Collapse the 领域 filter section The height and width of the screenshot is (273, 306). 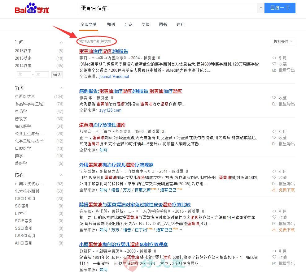point(61,88)
